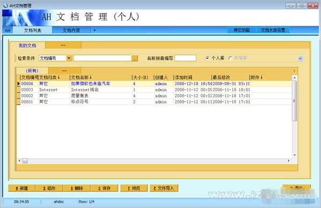
Task: Sort by 文档编号 column header
Action: [x=30, y=78]
